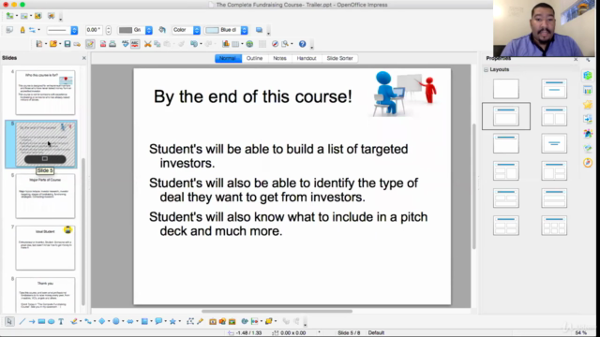Open slide 4 'Who this course is for?' thumbnail
The height and width of the screenshot is (337, 600).
click(45, 93)
